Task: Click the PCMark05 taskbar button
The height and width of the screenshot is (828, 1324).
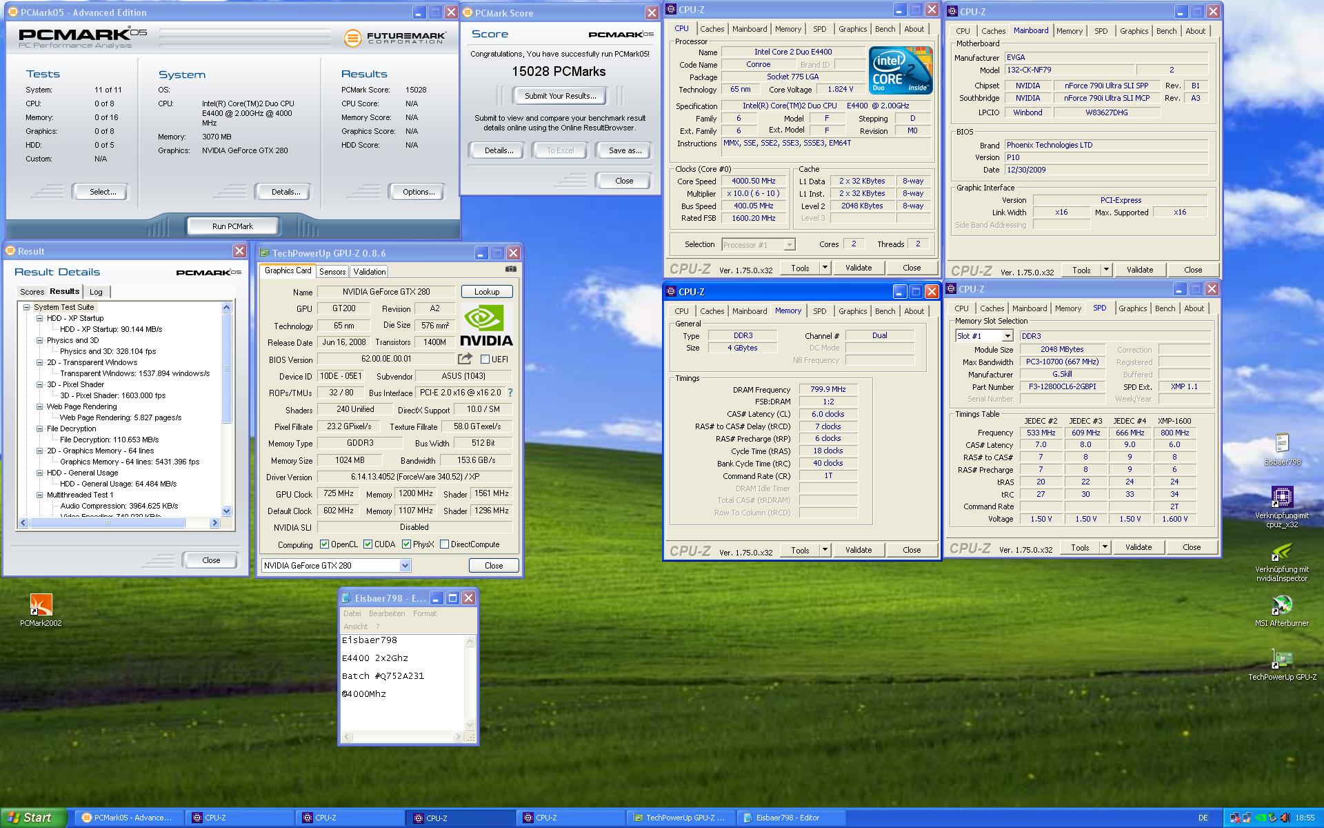Action: [x=128, y=818]
